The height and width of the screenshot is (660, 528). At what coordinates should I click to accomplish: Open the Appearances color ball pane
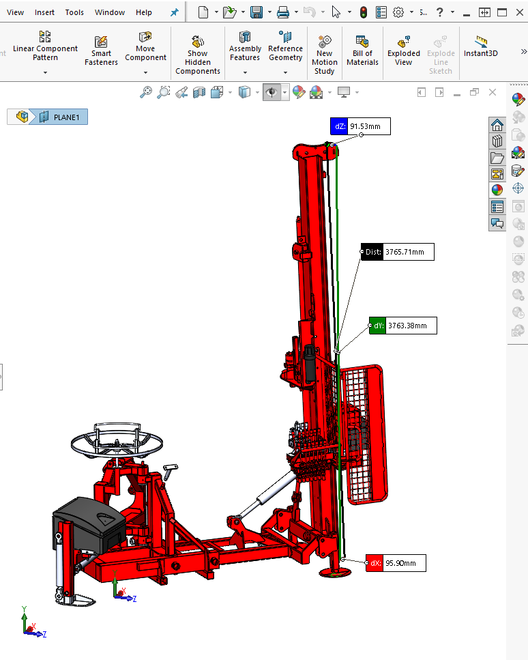pos(497,190)
